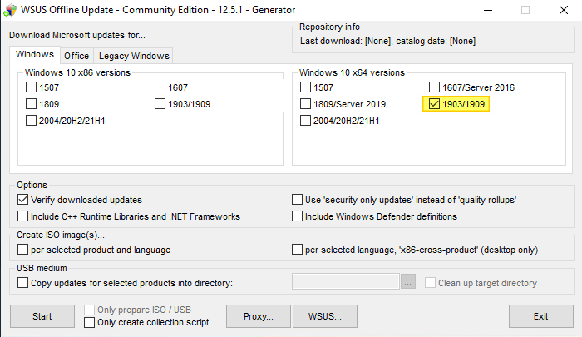Enable x64 1607/Server 2016 checkbox
The width and height of the screenshot is (582, 337).
pyautogui.click(x=434, y=87)
